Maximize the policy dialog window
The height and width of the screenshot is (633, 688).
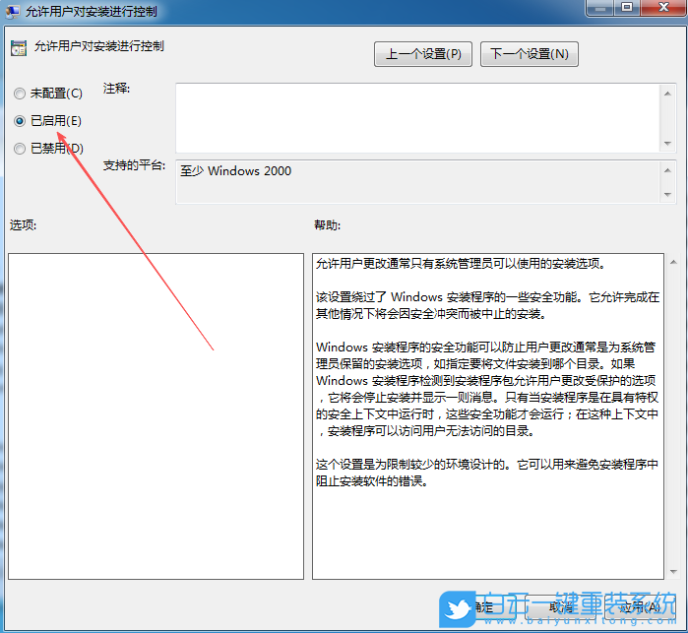tap(627, 8)
